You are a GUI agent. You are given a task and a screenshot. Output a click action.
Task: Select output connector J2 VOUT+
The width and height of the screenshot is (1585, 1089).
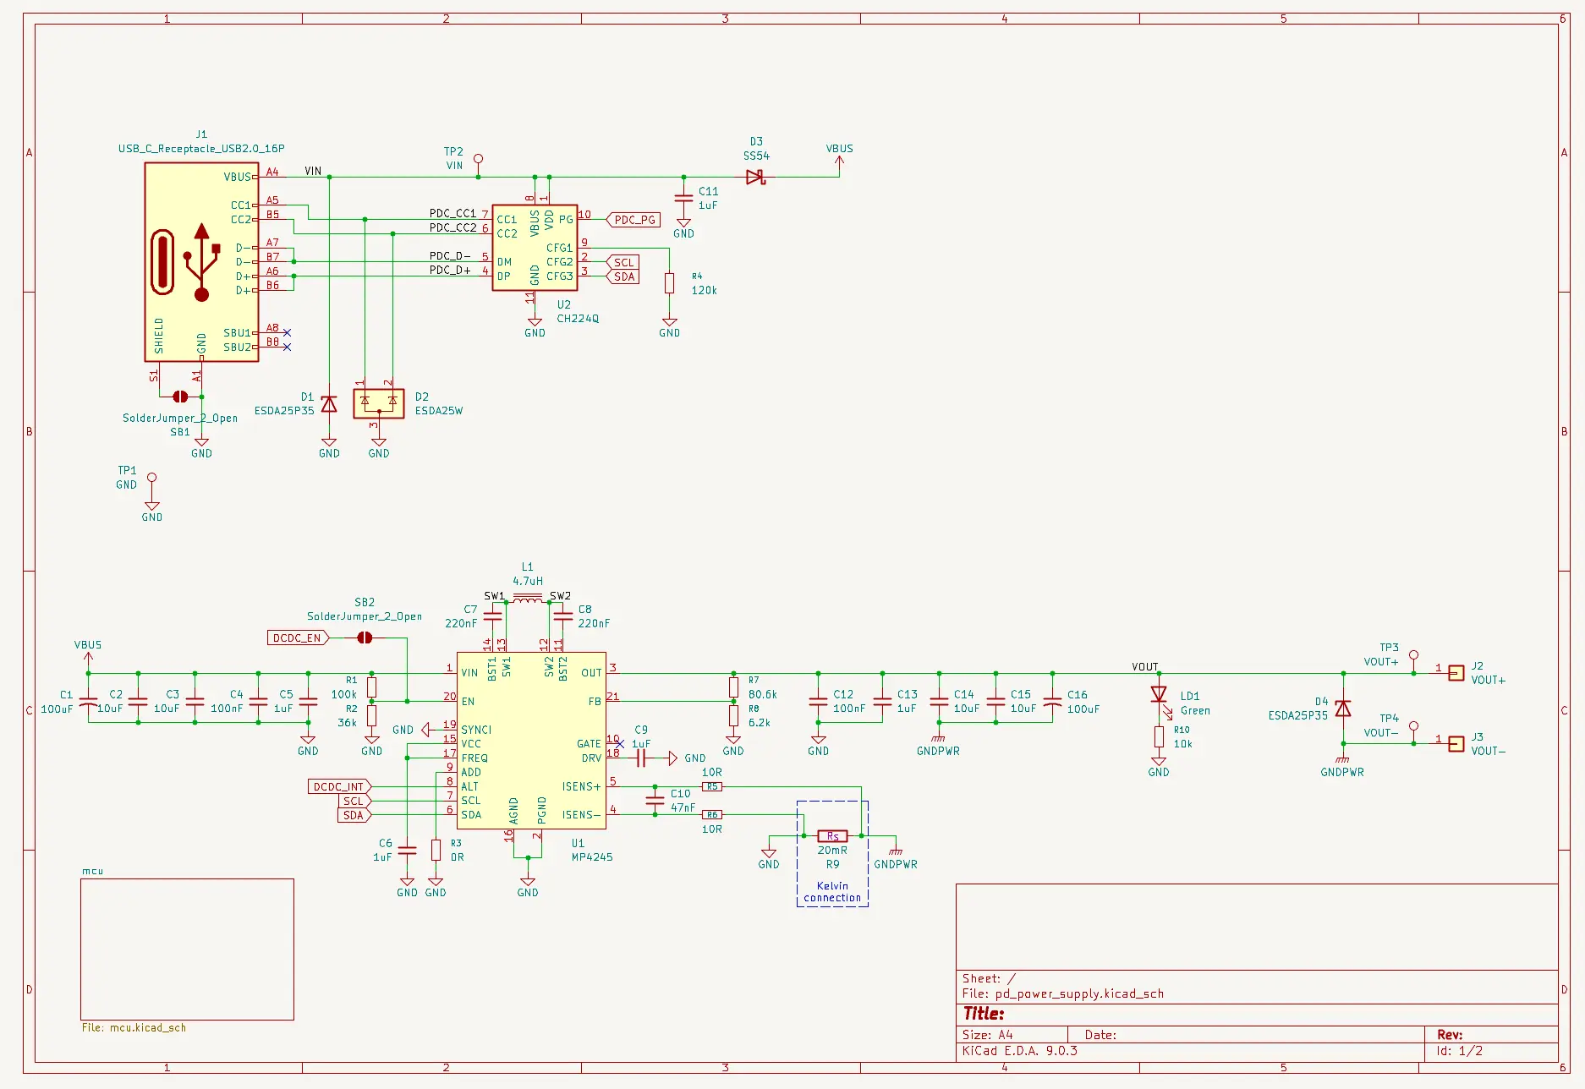point(1456,673)
